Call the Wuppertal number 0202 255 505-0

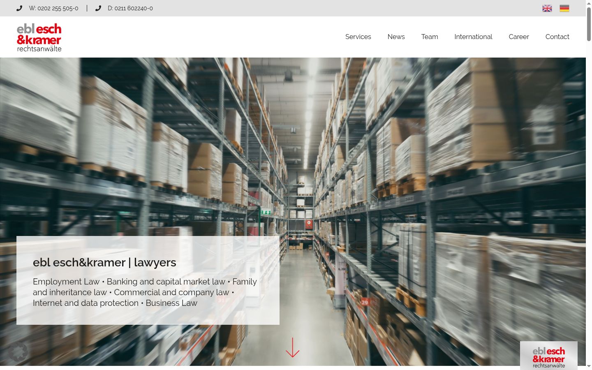pos(53,8)
